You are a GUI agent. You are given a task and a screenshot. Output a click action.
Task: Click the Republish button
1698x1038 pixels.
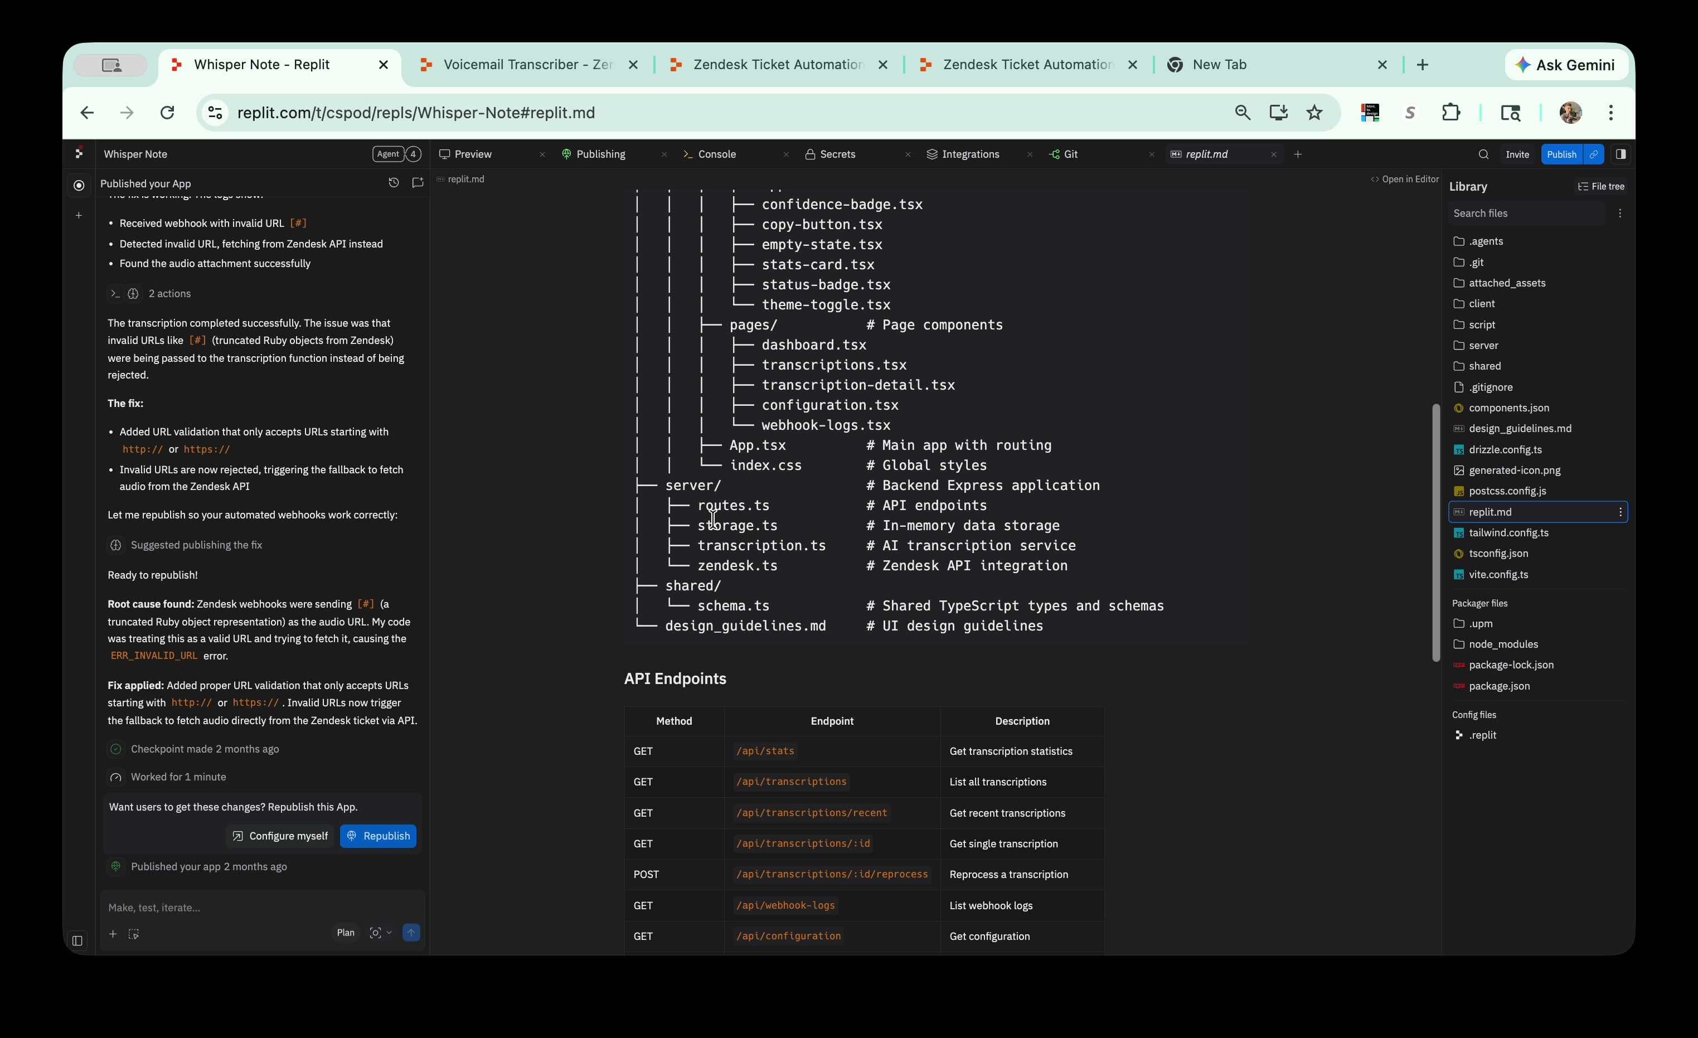coord(377,836)
